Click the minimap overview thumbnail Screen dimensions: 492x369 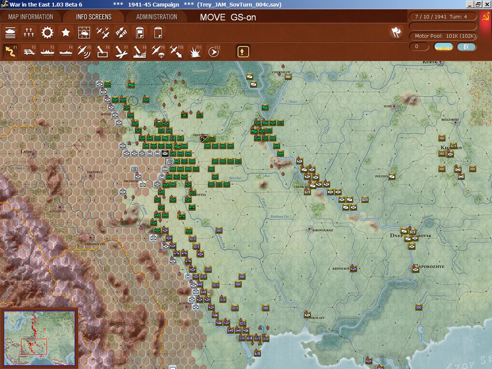40,338
